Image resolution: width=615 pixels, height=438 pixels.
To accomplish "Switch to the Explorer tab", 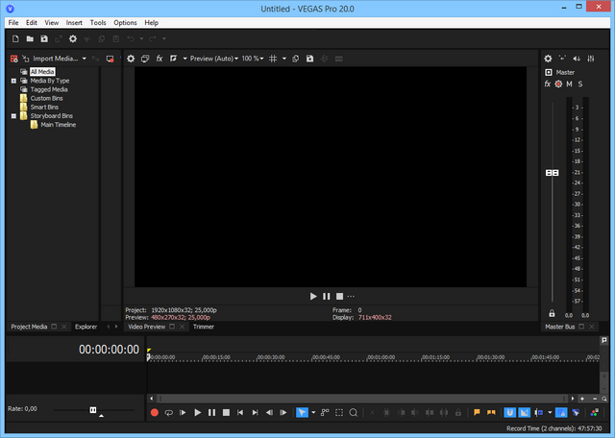I will tap(86, 327).
